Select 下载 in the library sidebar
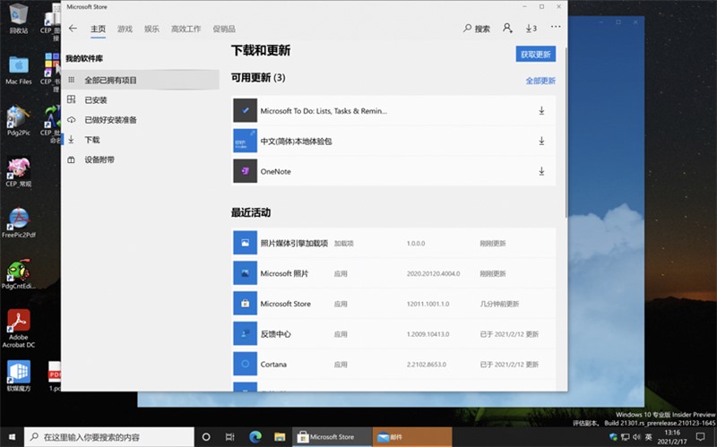Viewport: 717px width, 447px height. click(x=141, y=140)
